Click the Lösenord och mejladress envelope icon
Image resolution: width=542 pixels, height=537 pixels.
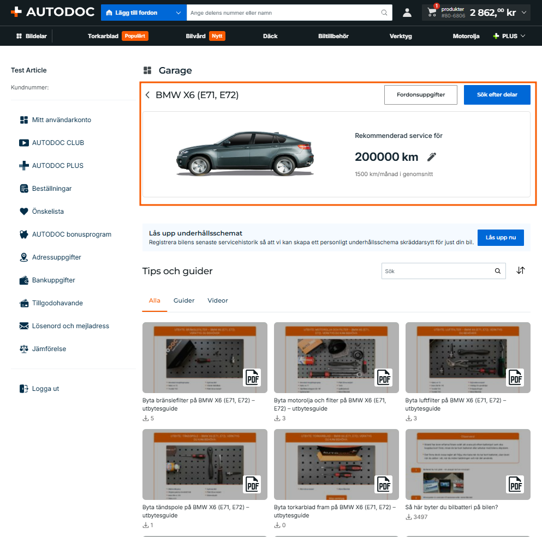coord(24,326)
